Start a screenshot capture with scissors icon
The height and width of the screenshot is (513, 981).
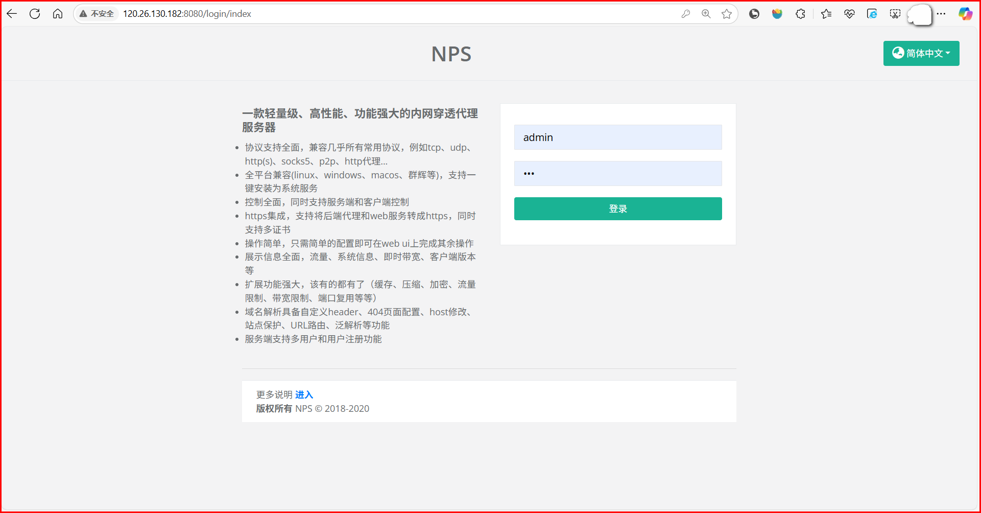coord(895,14)
